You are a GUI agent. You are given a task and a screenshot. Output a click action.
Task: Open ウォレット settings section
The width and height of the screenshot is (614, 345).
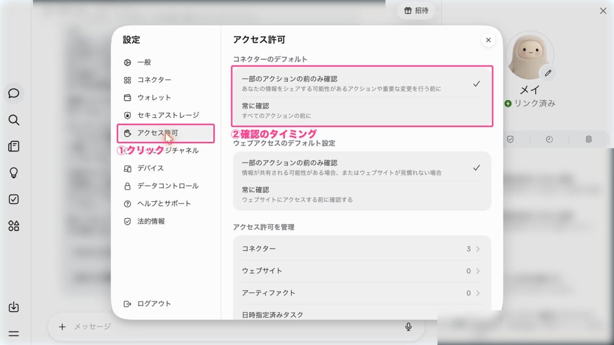click(166, 98)
